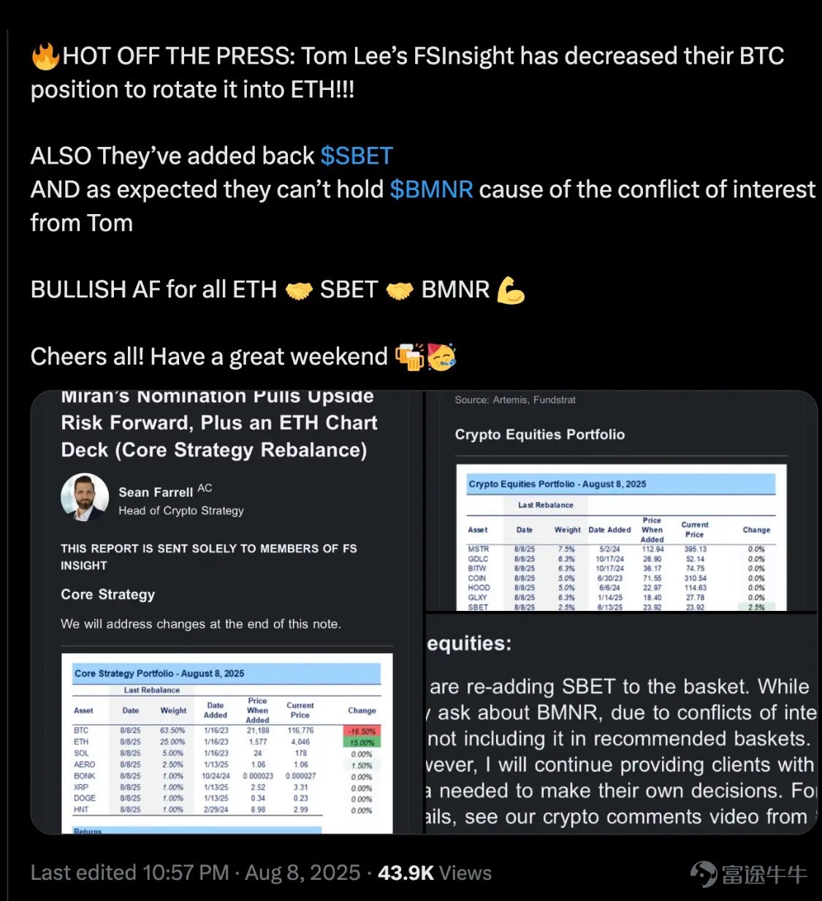Click the first handshake emoji after ETH

[299, 291]
